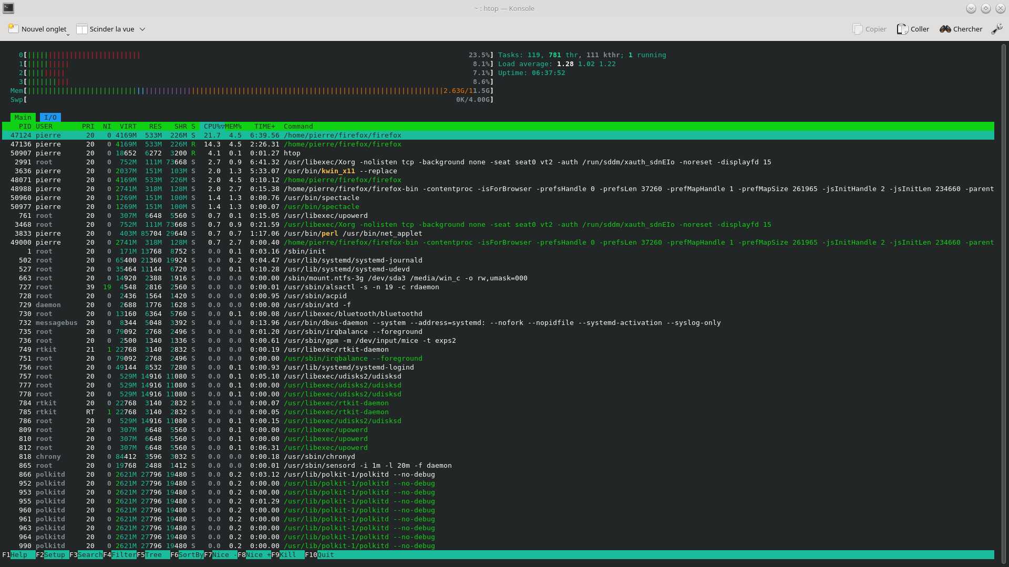The width and height of the screenshot is (1009, 567).
Task: Click F9 Kill in the footer
Action: pos(288,554)
